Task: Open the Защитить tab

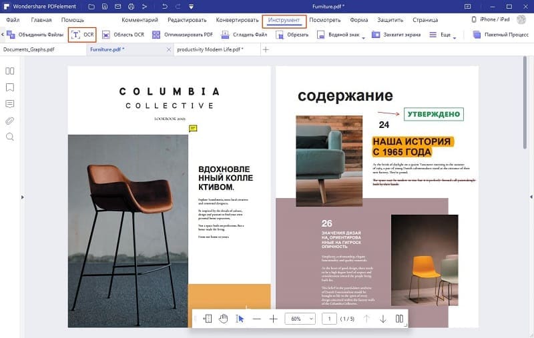Action: [390, 20]
